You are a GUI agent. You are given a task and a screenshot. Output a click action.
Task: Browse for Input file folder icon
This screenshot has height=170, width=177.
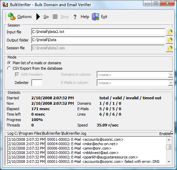pos(170,32)
